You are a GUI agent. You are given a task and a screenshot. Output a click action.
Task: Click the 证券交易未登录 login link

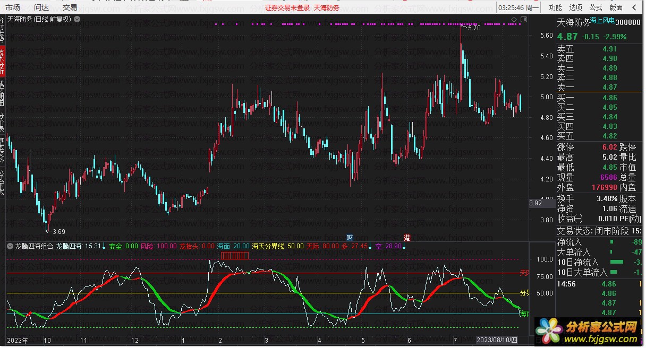pos(287,8)
